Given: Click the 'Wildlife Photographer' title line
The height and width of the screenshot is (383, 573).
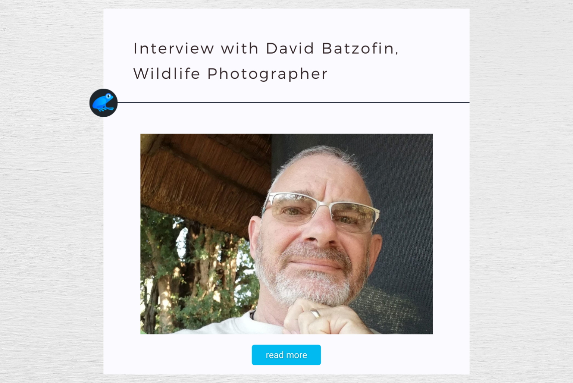Looking at the screenshot, I should point(230,73).
